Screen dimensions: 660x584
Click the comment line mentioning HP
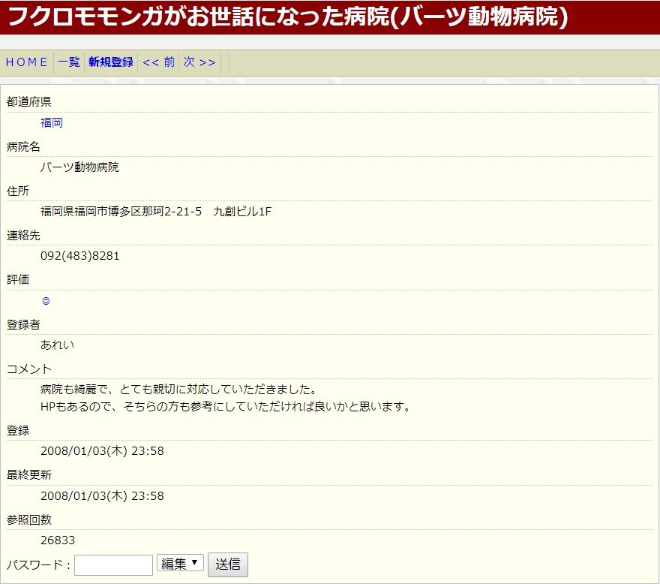tap(226, 407)
